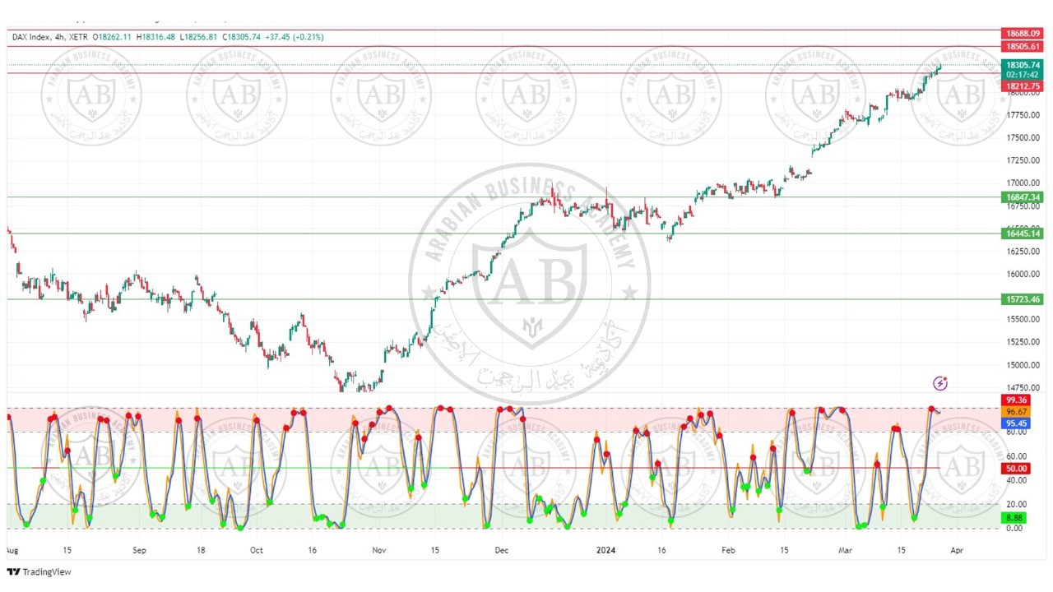The image size is (1053, 592).
Task: Select the 16847.34 green support label
Action: click(x=1023, y=197)
